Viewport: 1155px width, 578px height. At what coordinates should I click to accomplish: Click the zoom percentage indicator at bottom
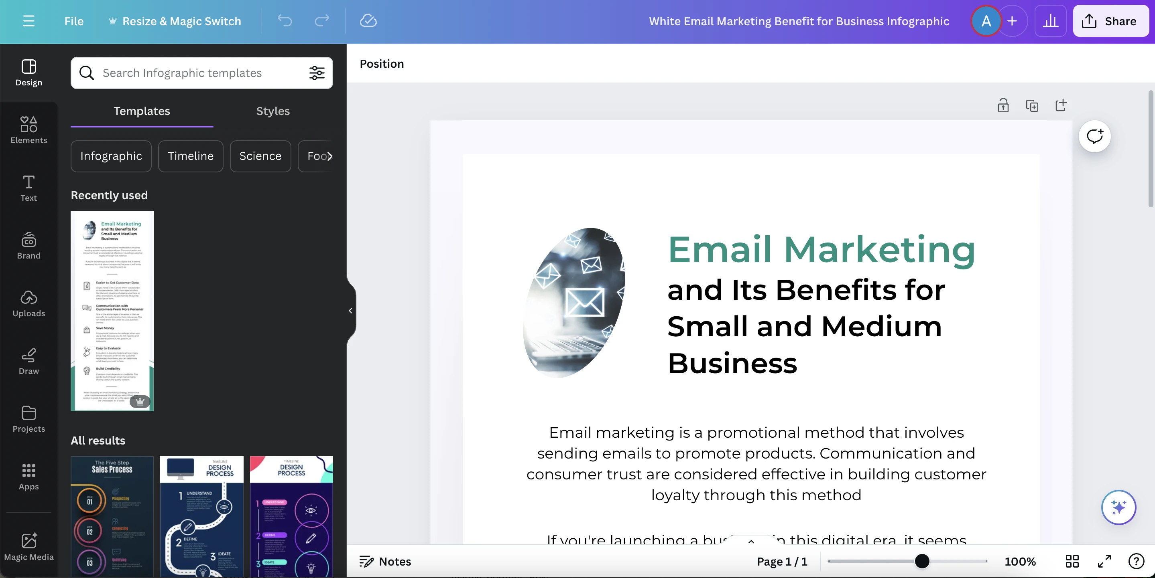(1020, 560)
